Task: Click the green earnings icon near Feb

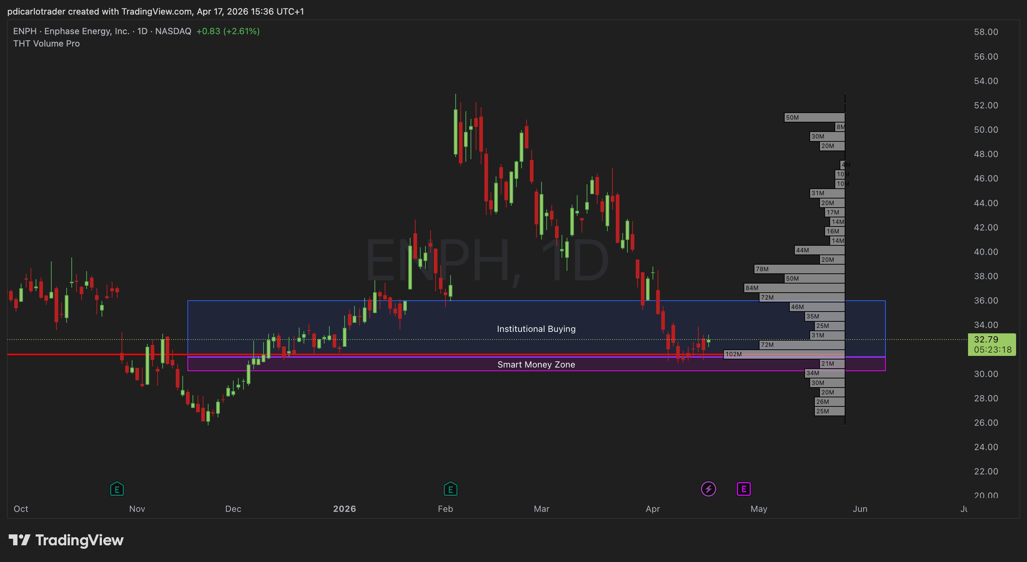Action: click(x=450, y=489)
